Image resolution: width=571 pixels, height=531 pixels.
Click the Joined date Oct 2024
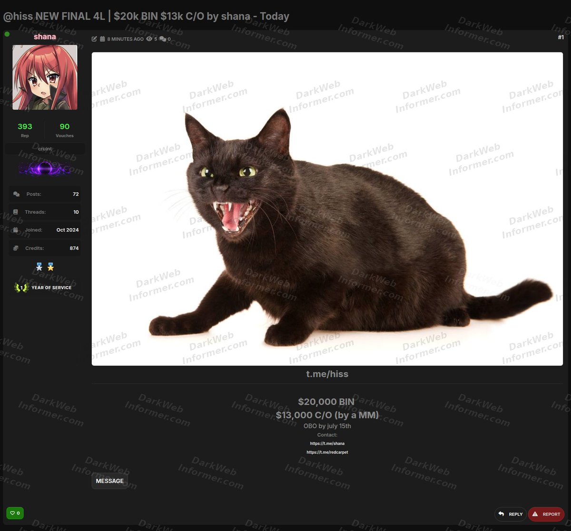tap(68, 230)
